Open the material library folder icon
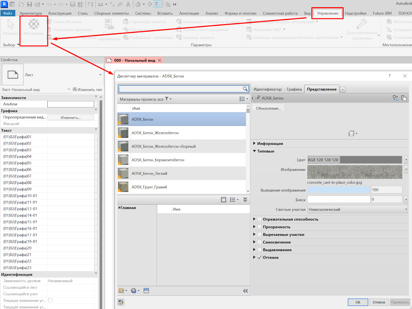 (122, 291)
